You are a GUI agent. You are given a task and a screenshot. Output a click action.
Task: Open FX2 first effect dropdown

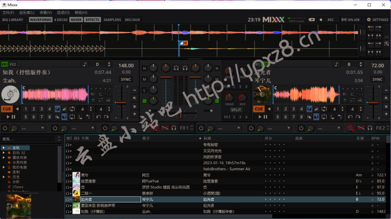229,128
